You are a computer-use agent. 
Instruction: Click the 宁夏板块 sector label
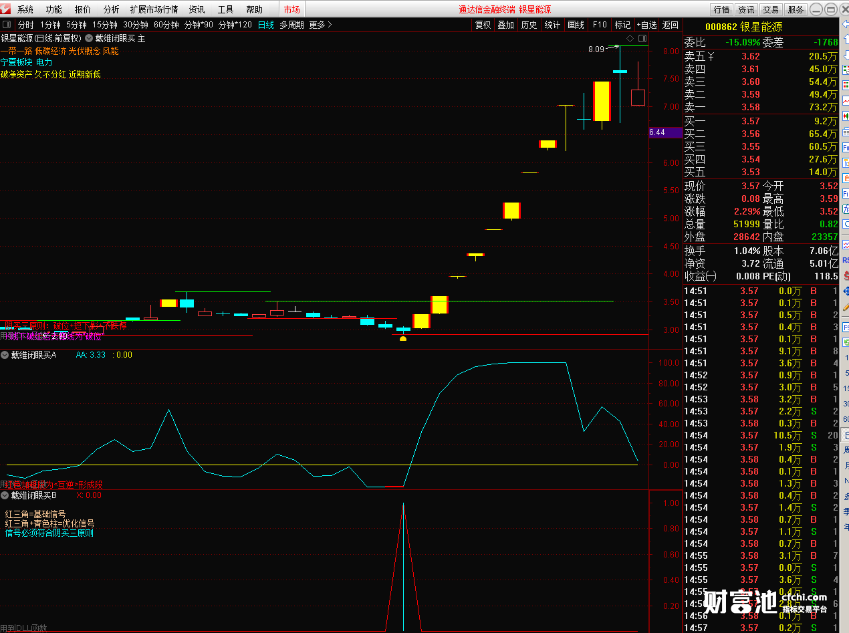[16, 63]
